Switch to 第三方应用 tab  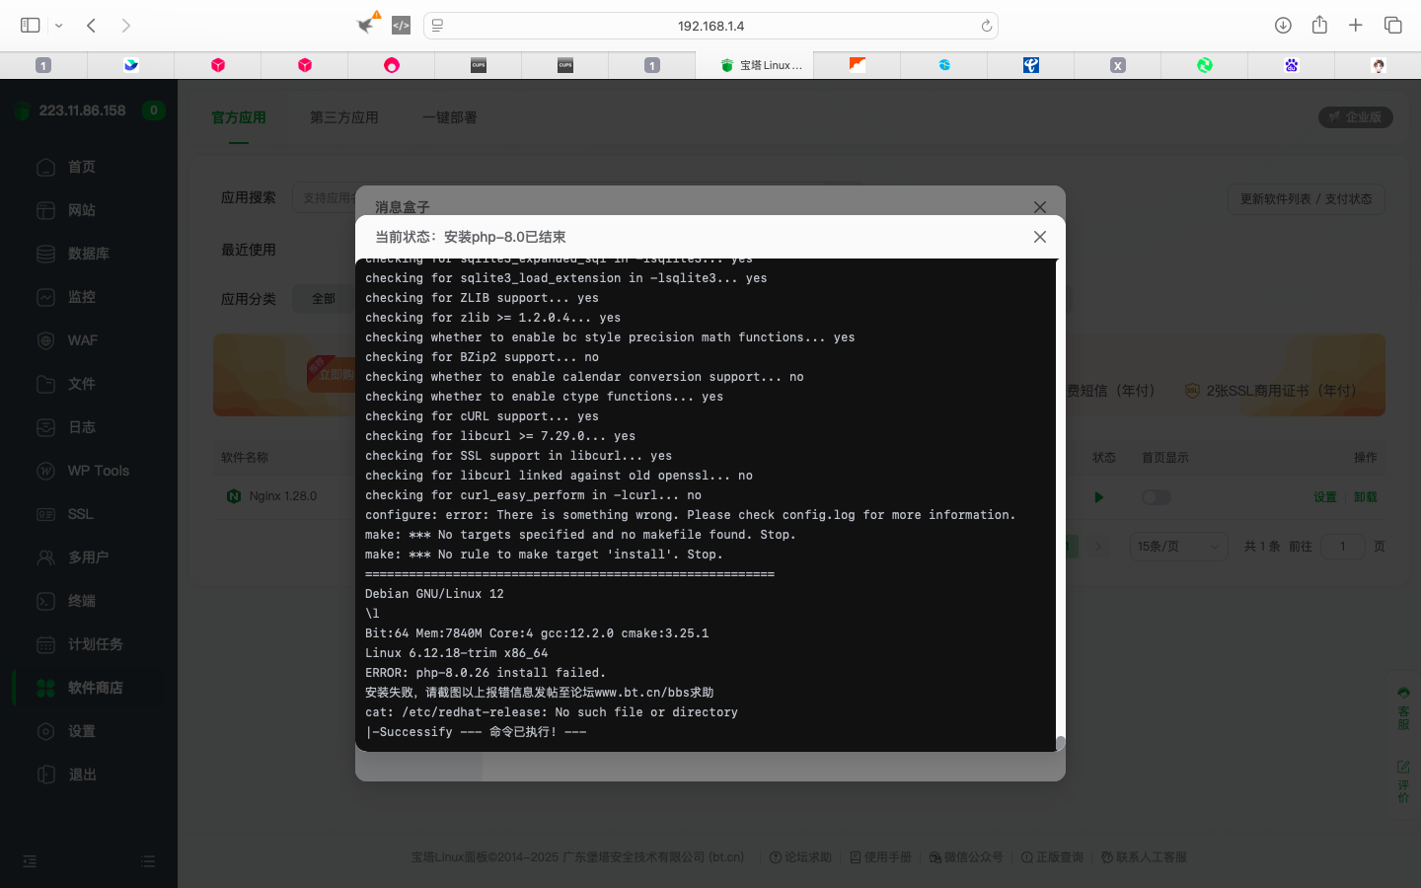coord(343,117)
